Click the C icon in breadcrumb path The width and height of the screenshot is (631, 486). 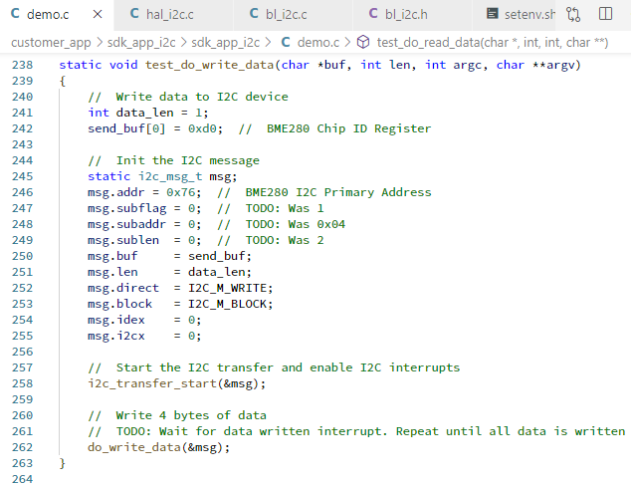tap(287, 42)
